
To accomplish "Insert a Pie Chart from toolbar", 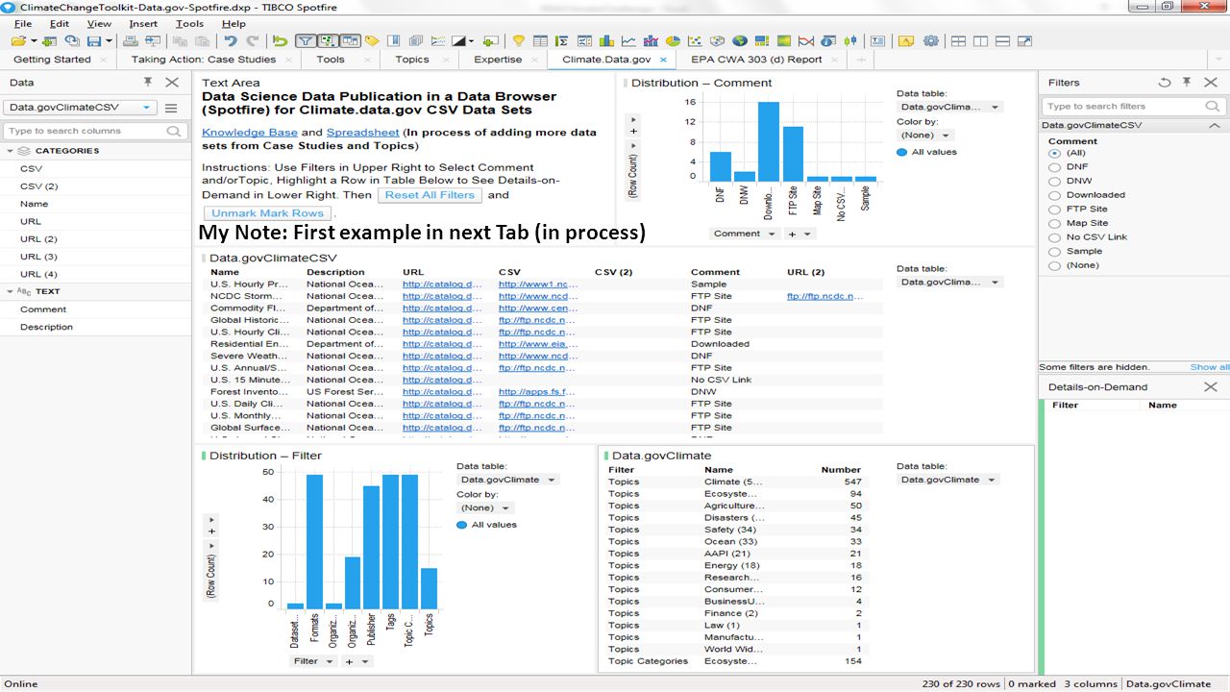I will click(x=673, y=41).
